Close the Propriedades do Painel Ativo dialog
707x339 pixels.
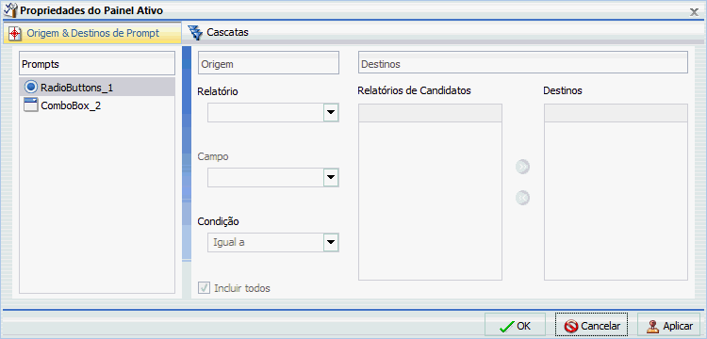[x=695, y=12]
